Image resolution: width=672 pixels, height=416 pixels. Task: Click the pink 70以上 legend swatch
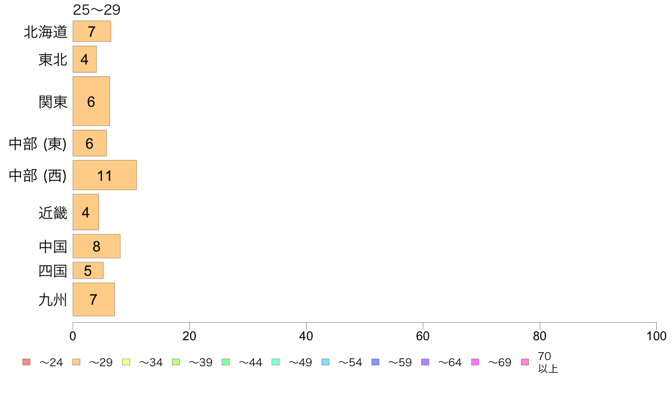click(525, 362)
